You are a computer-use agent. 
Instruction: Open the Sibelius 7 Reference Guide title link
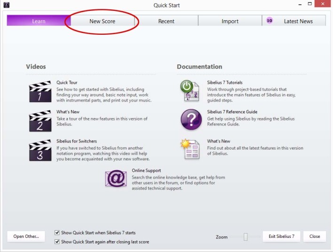[232, 112]
